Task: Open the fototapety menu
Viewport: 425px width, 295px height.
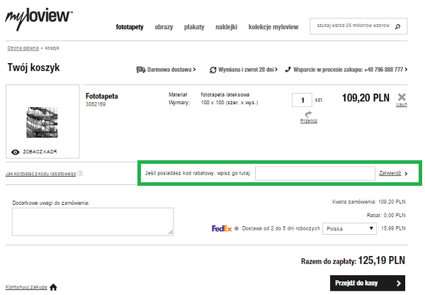Action: (130, 28)
